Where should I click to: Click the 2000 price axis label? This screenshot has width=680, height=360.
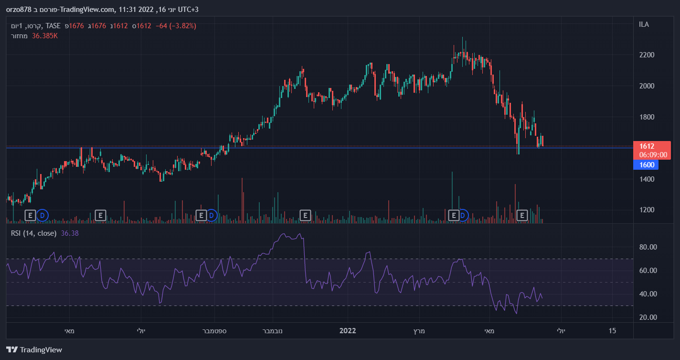pyautogui.click(x=647, y=86)
